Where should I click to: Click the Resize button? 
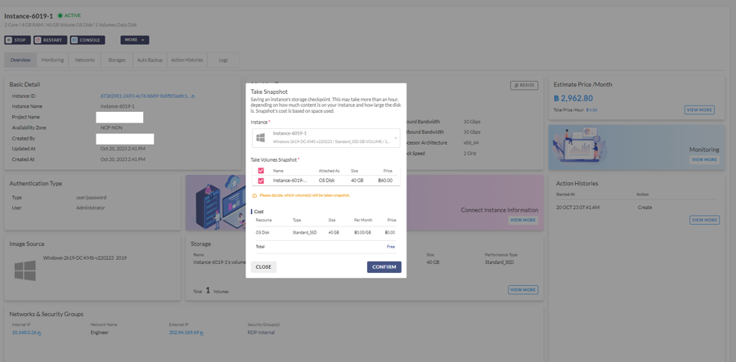(524, 85)
